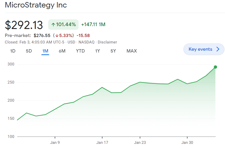The width and height of the screenshot is (225, 148).
Task: Select the 1D time range tab
Action: (13, 51)
